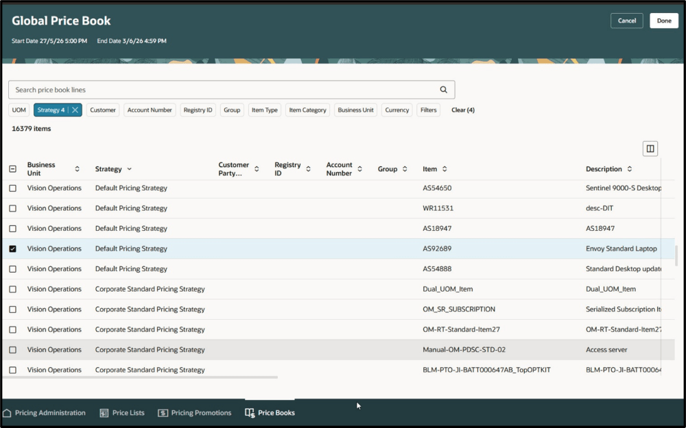Toggle the select-all header checkbox
Image resolution: width=686 pixels, height=428 pixels.
click(x=12, y=169)
